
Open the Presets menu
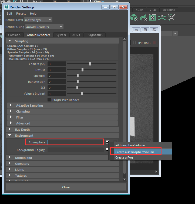21,14
